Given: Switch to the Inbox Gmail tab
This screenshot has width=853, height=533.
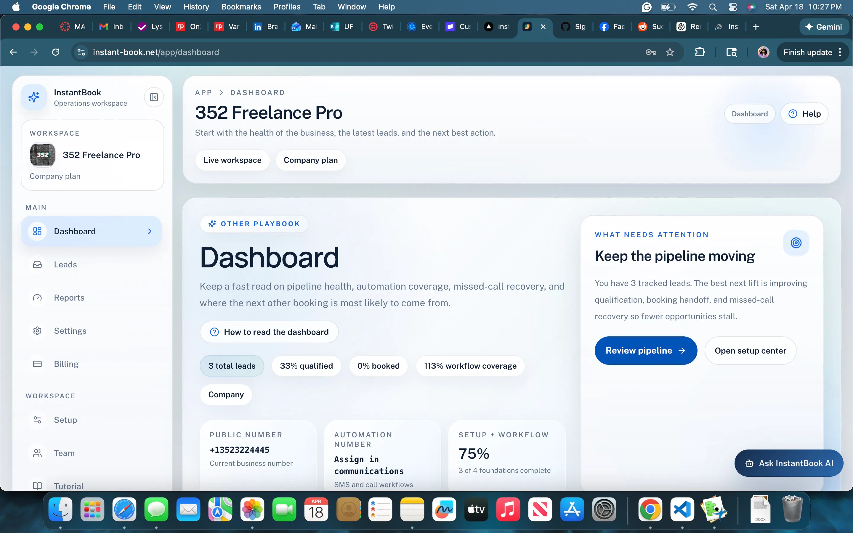Looking at the screenshot, I should [x=112, y=27].
